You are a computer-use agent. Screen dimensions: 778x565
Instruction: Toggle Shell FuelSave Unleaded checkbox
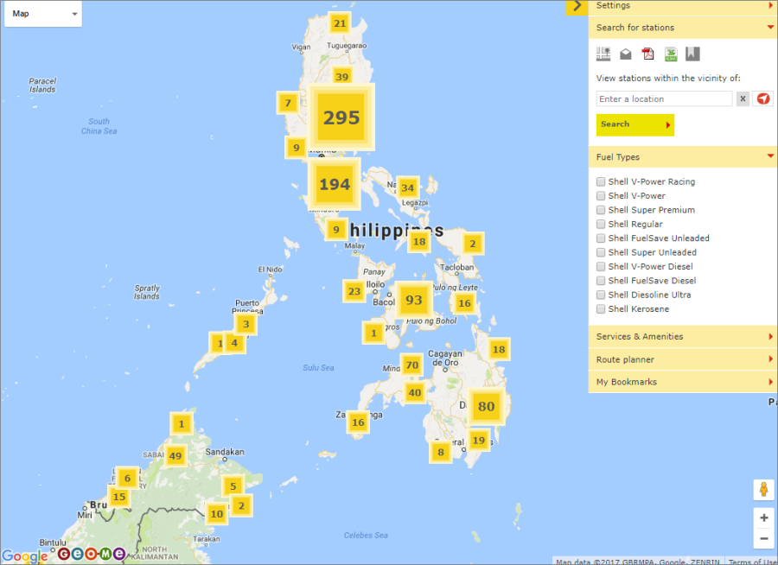click(x=601, y=238)
